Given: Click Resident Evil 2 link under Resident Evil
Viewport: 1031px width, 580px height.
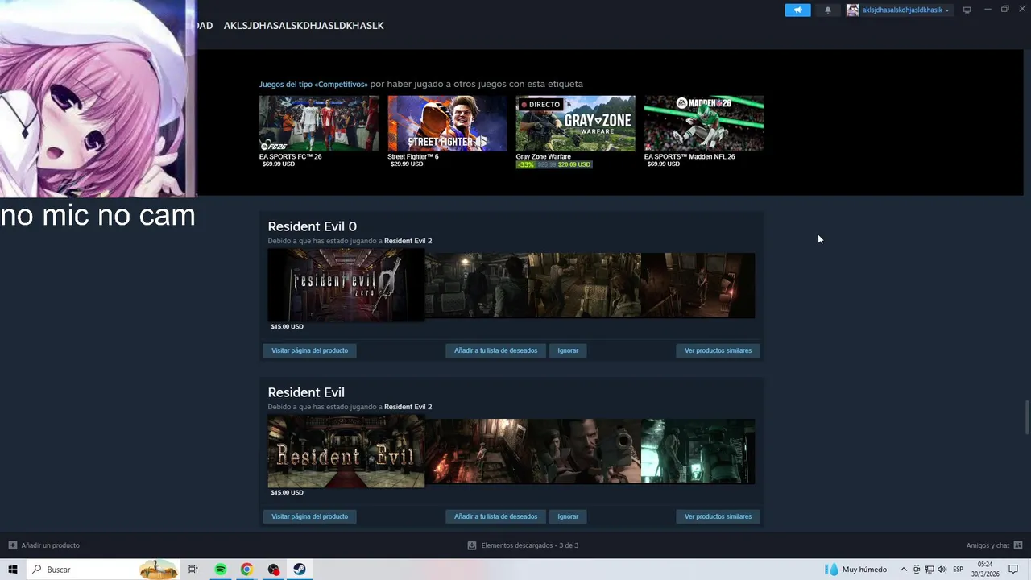Looking at the screenshot, I should [x=408, y=407].
